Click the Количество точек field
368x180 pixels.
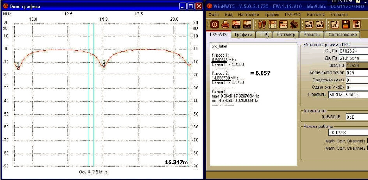coord(357,73)
